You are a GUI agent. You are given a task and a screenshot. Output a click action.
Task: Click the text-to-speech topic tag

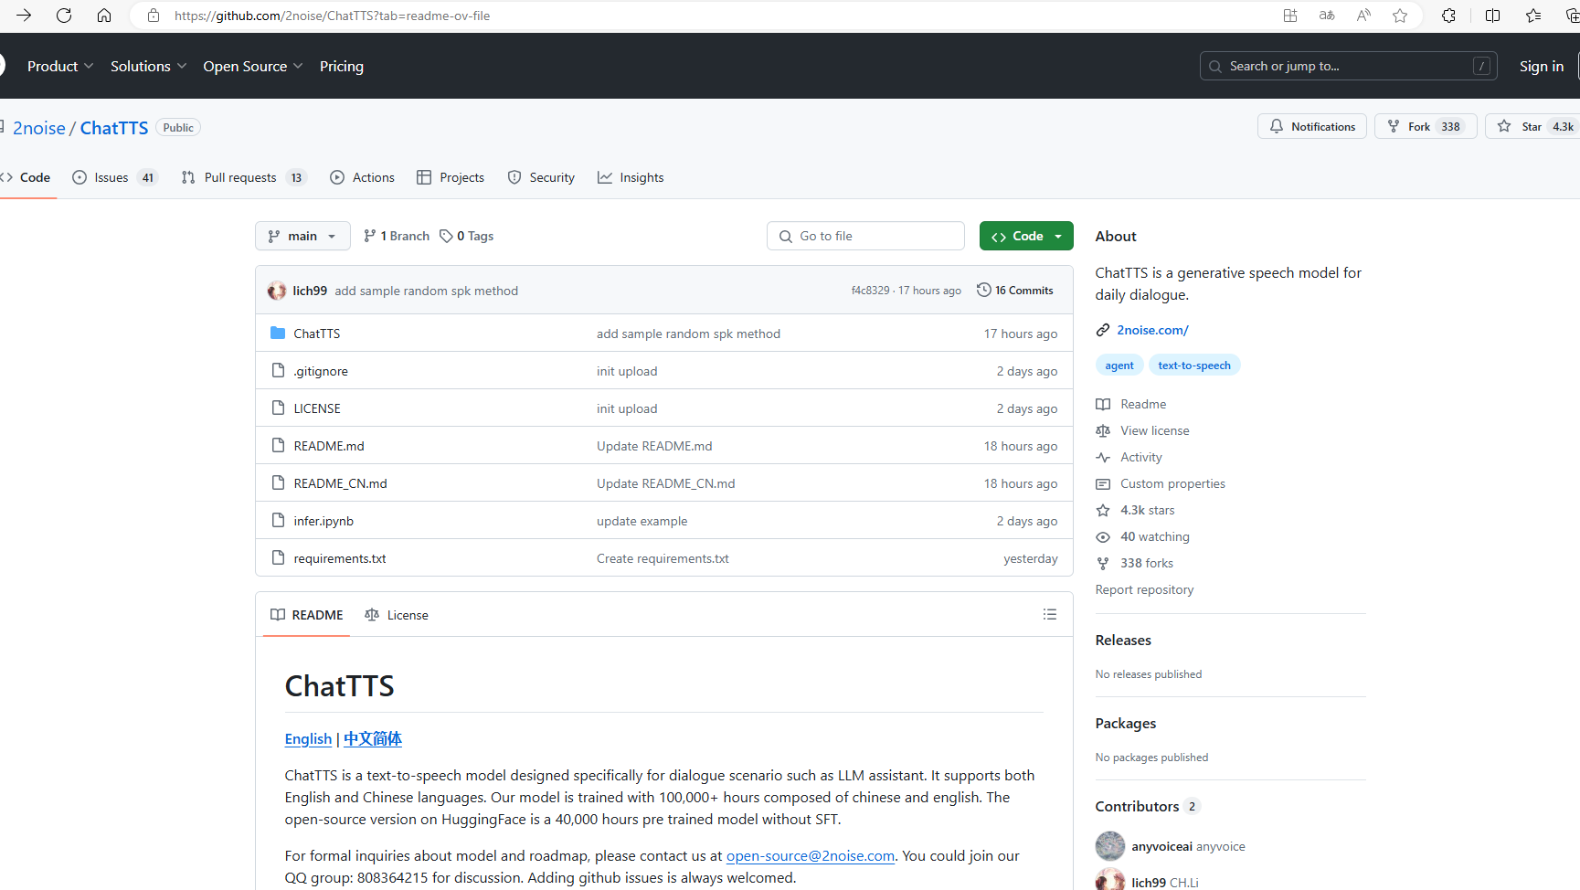[x=1194, y=365]
